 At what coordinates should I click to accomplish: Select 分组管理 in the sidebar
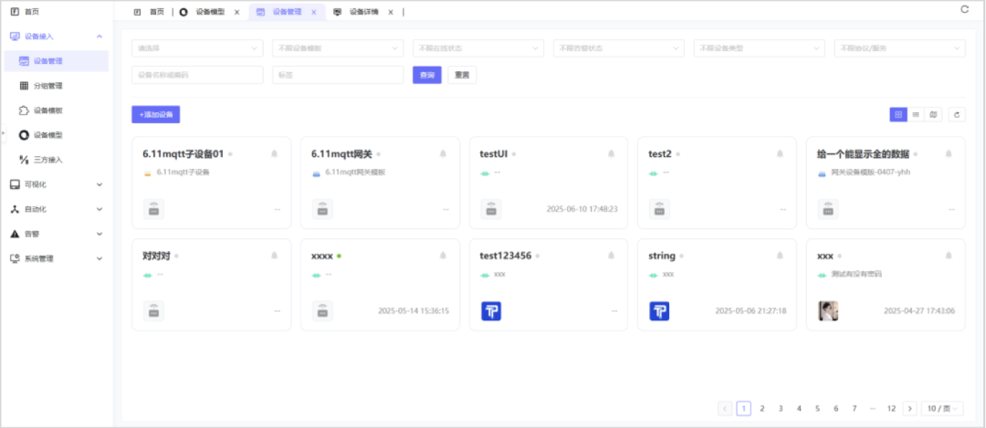point(47,86)
